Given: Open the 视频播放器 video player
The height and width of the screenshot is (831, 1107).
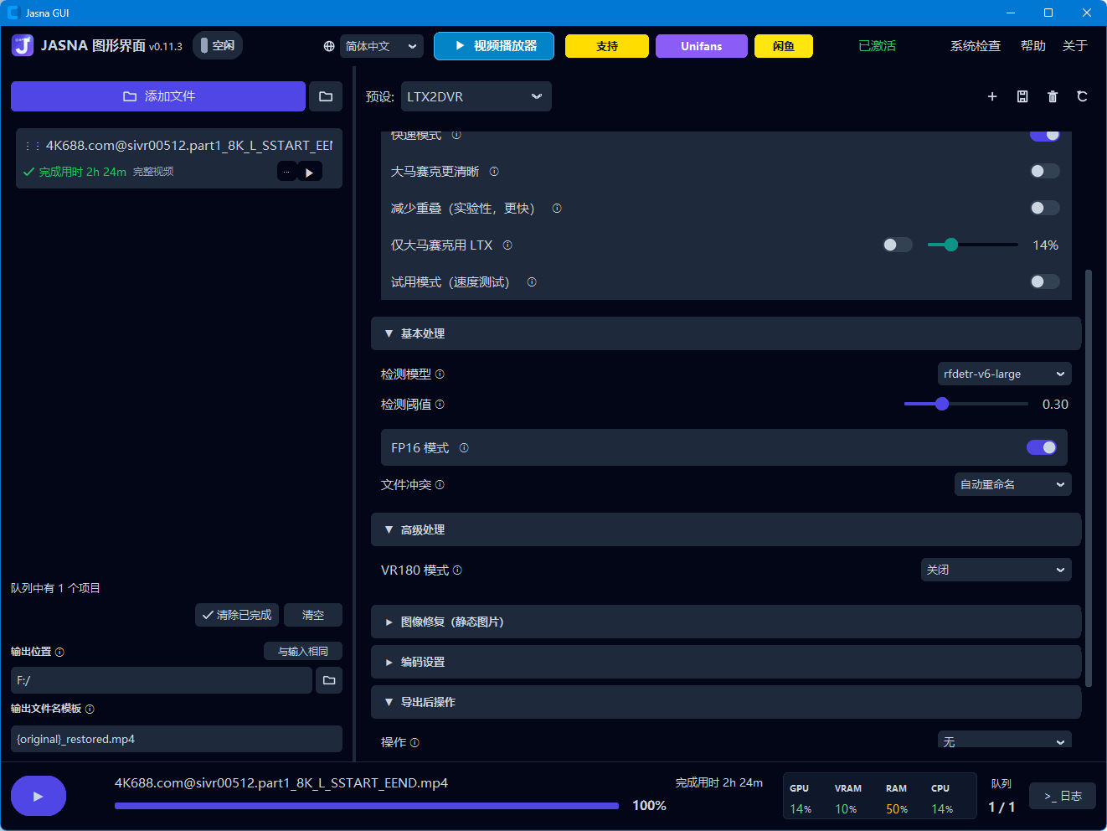Looking at the screenshot, I should point(494,46).
